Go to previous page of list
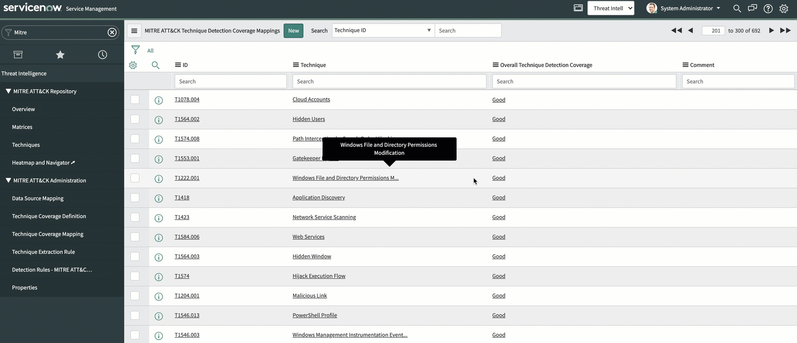Screen dimensions: 797x343 tap(691, 30)
